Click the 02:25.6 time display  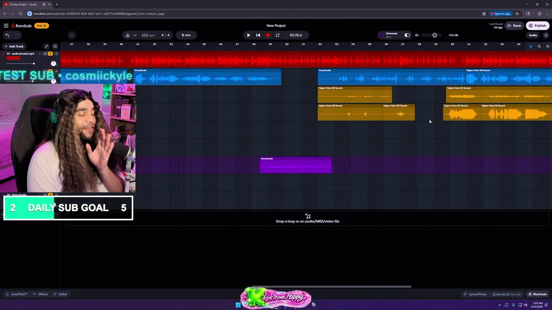tap(296, 35)
